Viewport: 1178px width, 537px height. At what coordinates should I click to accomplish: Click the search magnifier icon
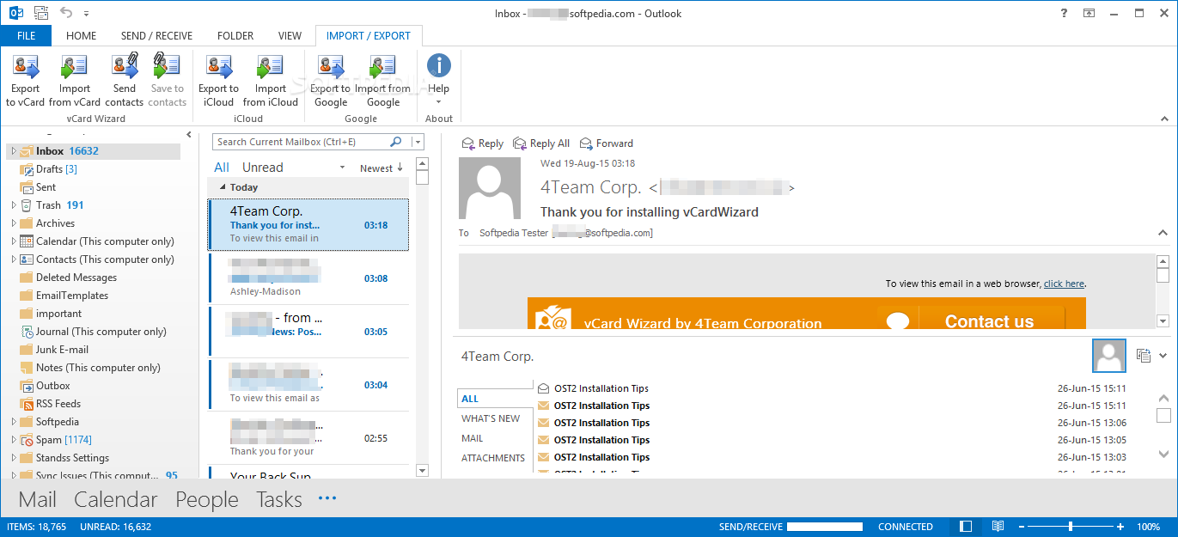pos(396,142)
